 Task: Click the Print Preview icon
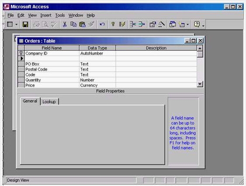(45, 24)
